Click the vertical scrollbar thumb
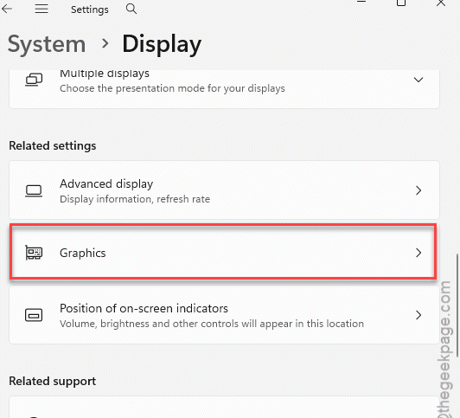 [x=457, y=305]
